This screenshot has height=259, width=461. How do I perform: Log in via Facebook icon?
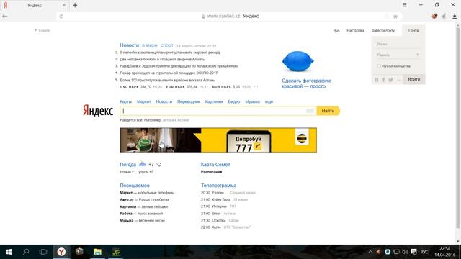point(383,80)
